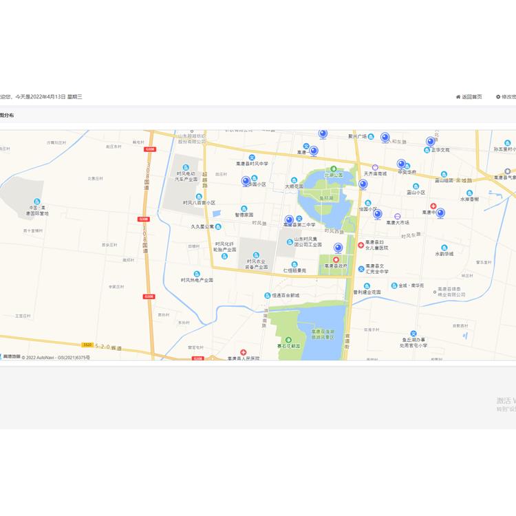Click the 高唐双海湖旅游风景区 label
Screen dimensions: 516x516
323,334
